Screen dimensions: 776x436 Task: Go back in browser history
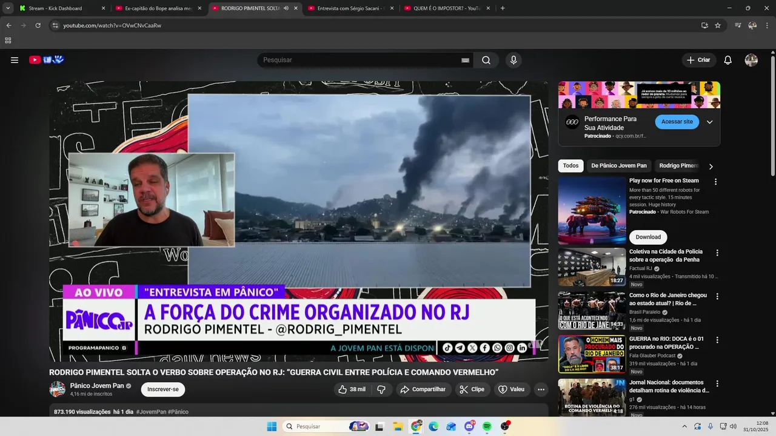click(8, 25)
